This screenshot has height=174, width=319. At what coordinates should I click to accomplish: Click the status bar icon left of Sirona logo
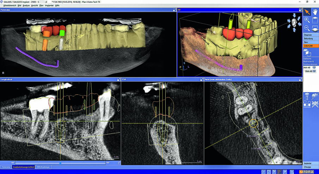[x=292, y=172]
